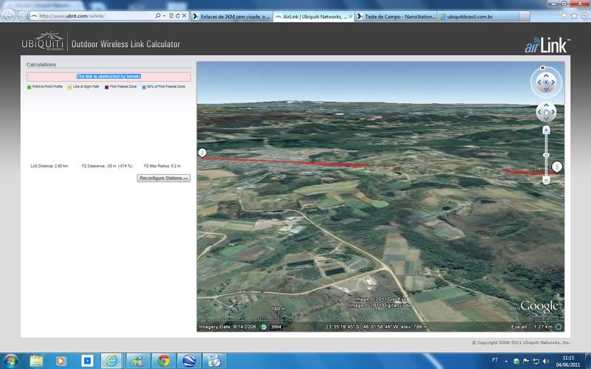Close the AirLink browser tab
The image size is (591, 369).
pos(350,16)
